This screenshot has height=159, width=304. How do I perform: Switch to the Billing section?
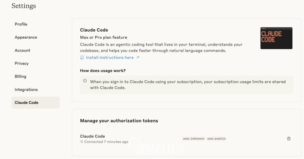point(20,76)
